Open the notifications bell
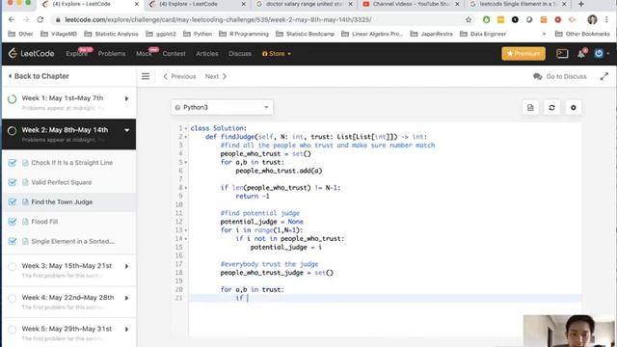Image resolution: width=617 pixels, height=347 pixels. point(581,54)
